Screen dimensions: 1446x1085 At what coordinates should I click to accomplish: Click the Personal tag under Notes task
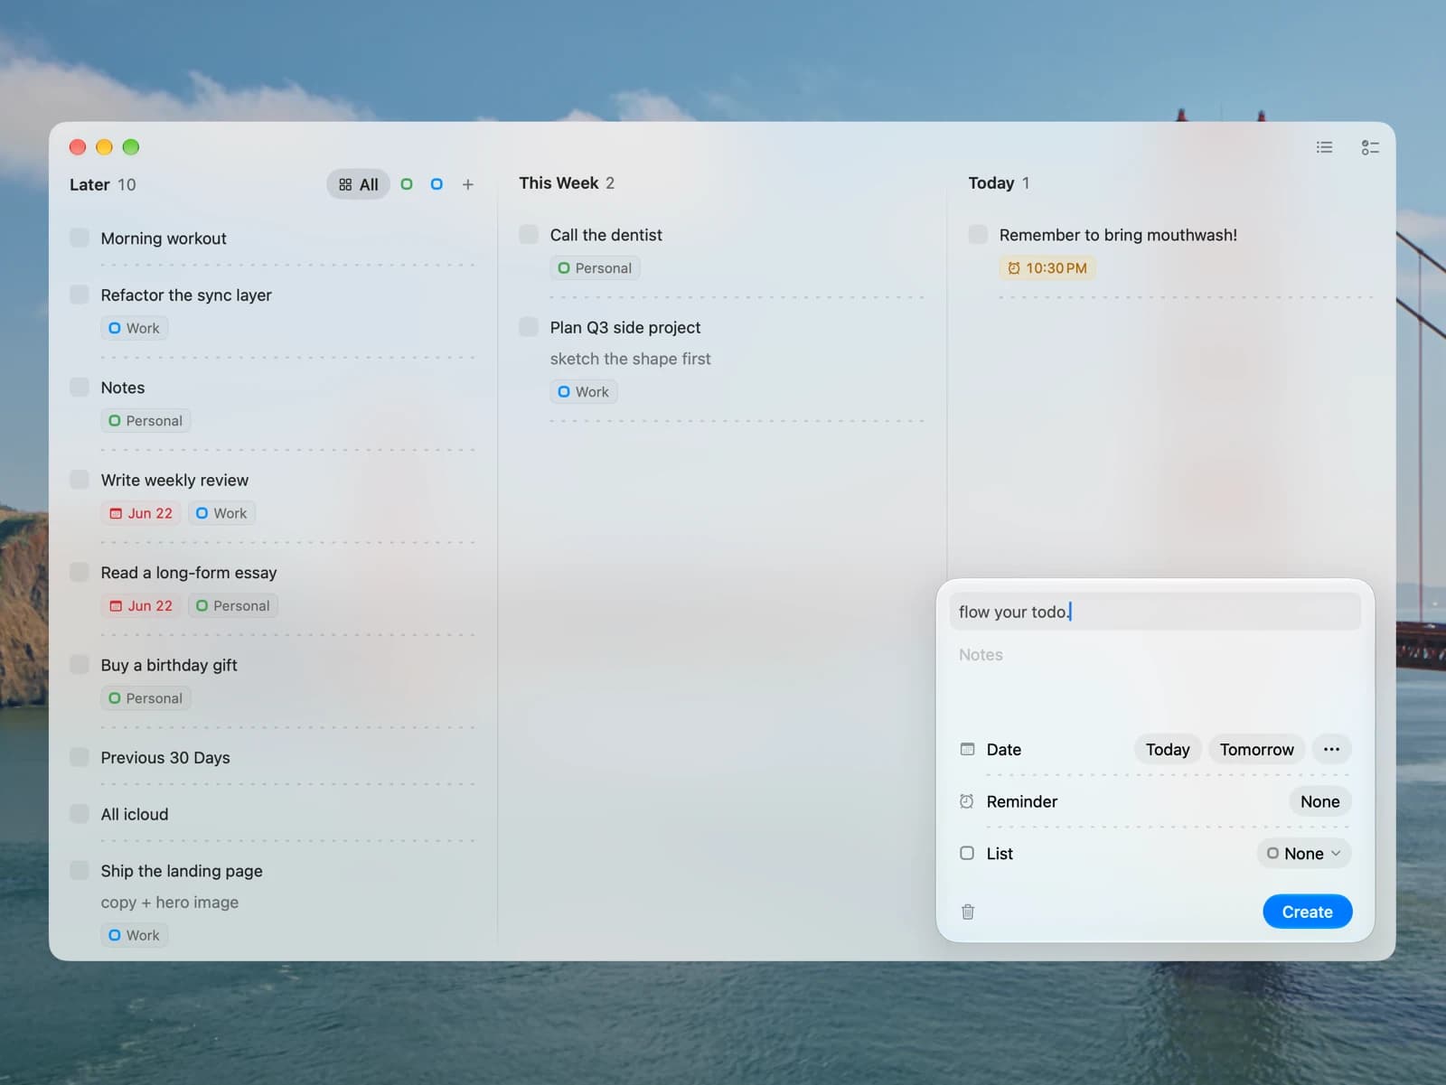point(146,421)
